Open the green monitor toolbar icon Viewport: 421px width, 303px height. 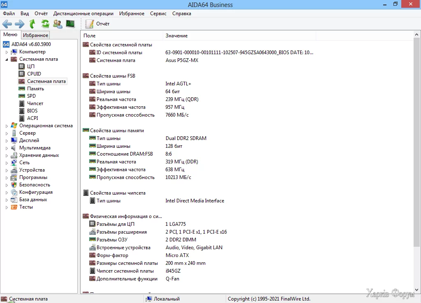(70, 24)
